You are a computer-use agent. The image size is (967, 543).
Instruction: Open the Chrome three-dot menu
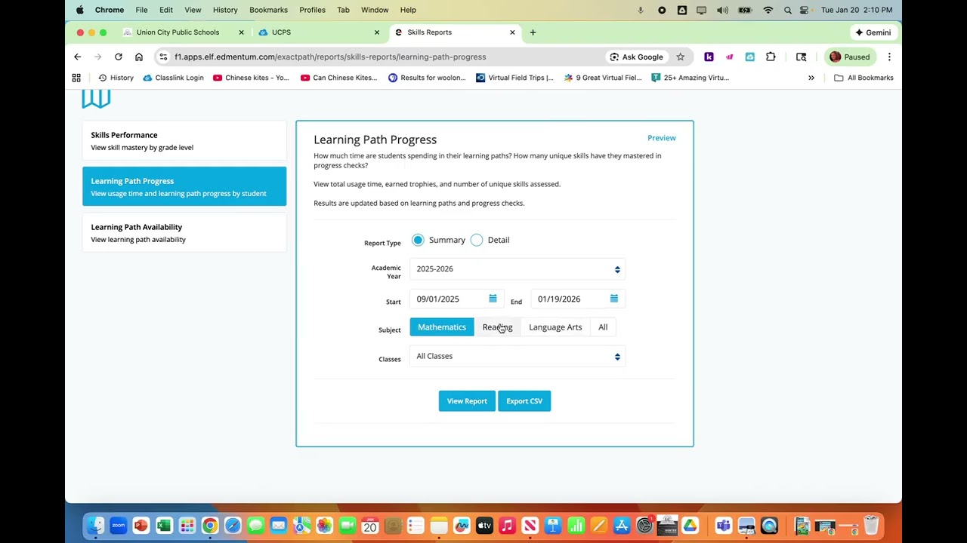point(889,57)
